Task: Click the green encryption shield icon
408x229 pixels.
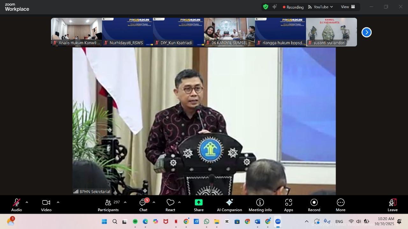Action: pyautogui.click(x=266, y=7)
